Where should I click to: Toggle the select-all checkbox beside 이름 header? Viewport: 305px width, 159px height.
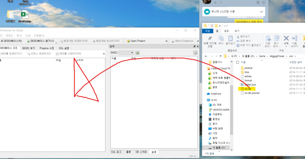237,62
